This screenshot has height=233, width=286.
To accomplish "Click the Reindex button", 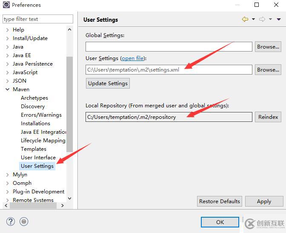I will (268, 117).
